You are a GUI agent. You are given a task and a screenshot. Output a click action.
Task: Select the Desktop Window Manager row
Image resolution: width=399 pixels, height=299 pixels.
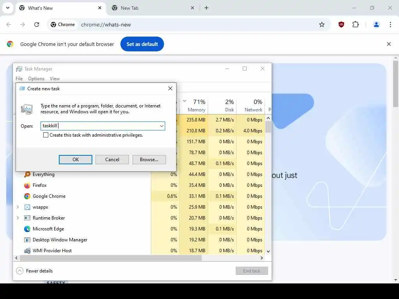[x=139, y=240]
